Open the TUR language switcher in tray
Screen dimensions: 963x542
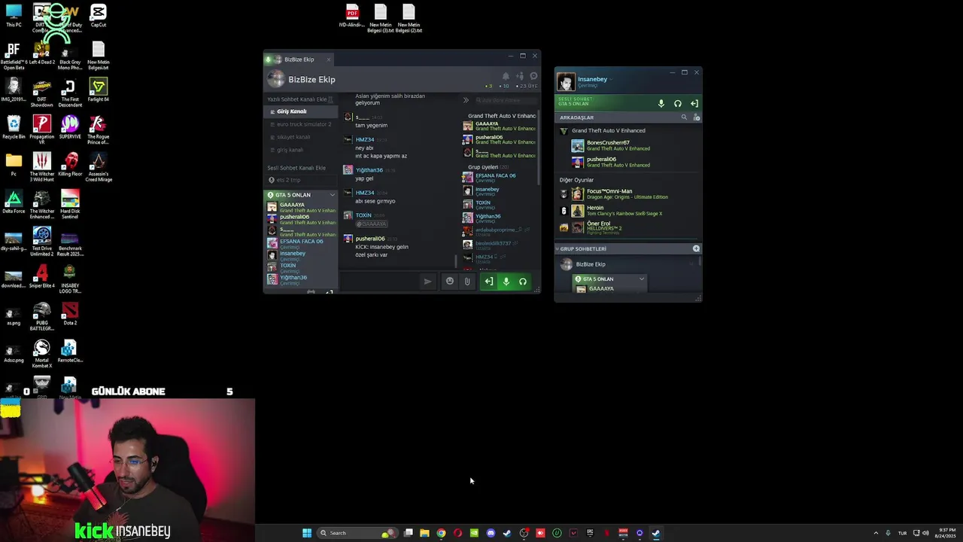902,533
